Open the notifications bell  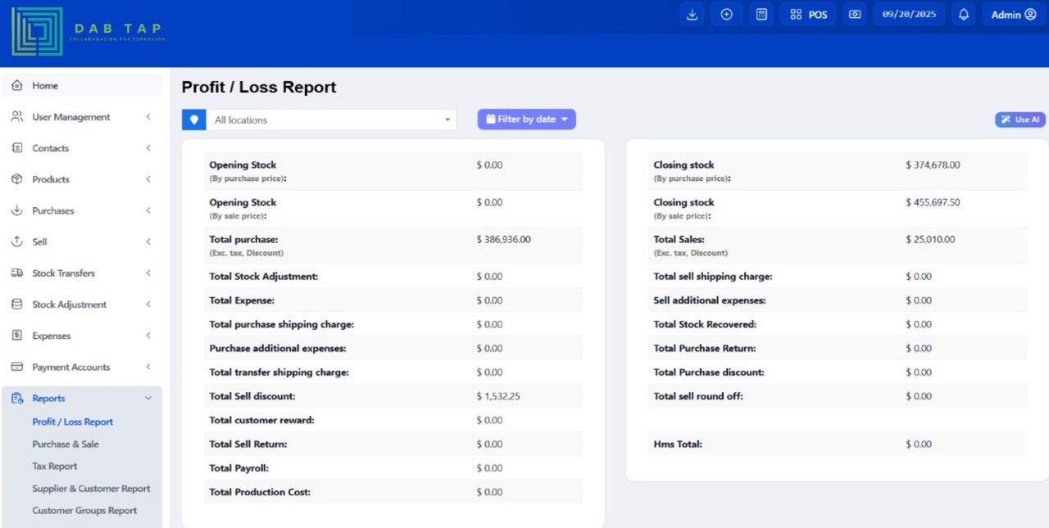964,15
